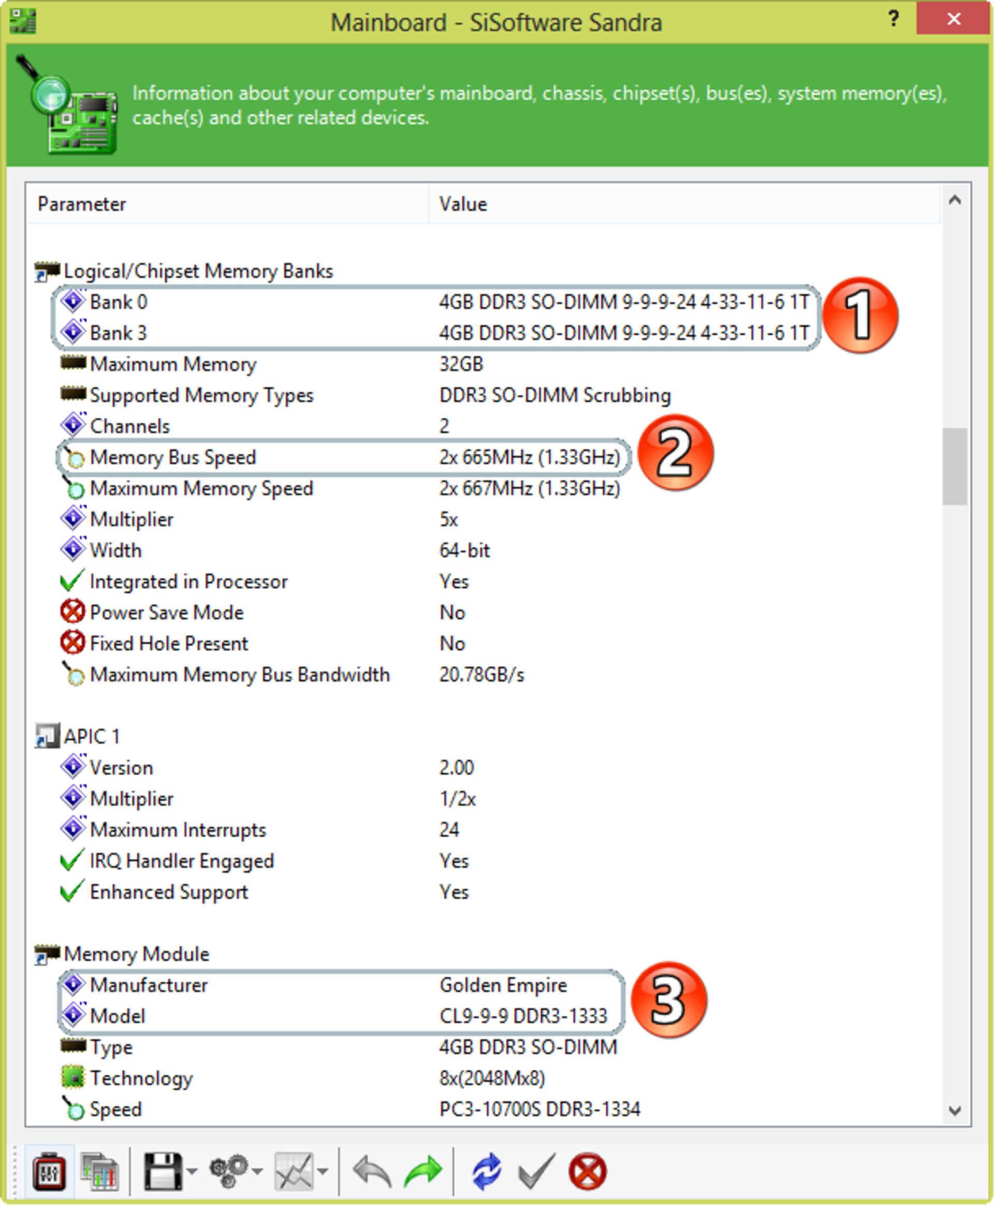Click the gears options icon
This screenshot has width=995, height=1206.
click(x=229, y=1171)
